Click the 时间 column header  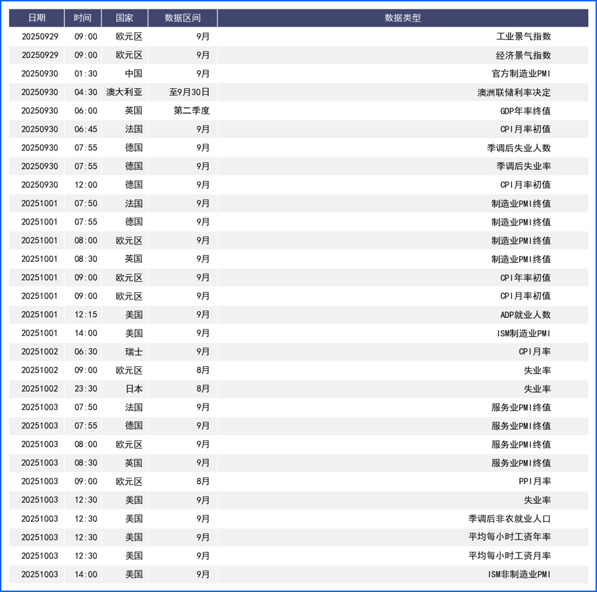pos(83,18)
